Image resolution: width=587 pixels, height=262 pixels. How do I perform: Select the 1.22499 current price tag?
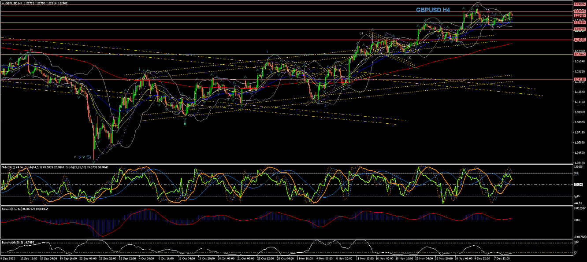click(579, 15)
